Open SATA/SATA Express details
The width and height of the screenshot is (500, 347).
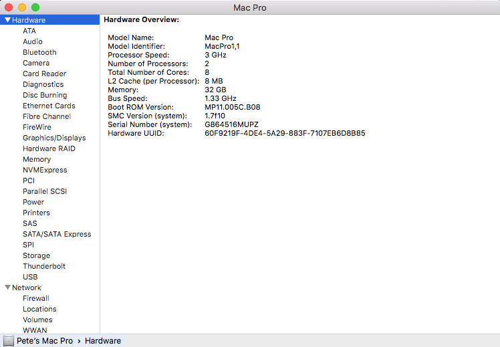coord(57,234)
